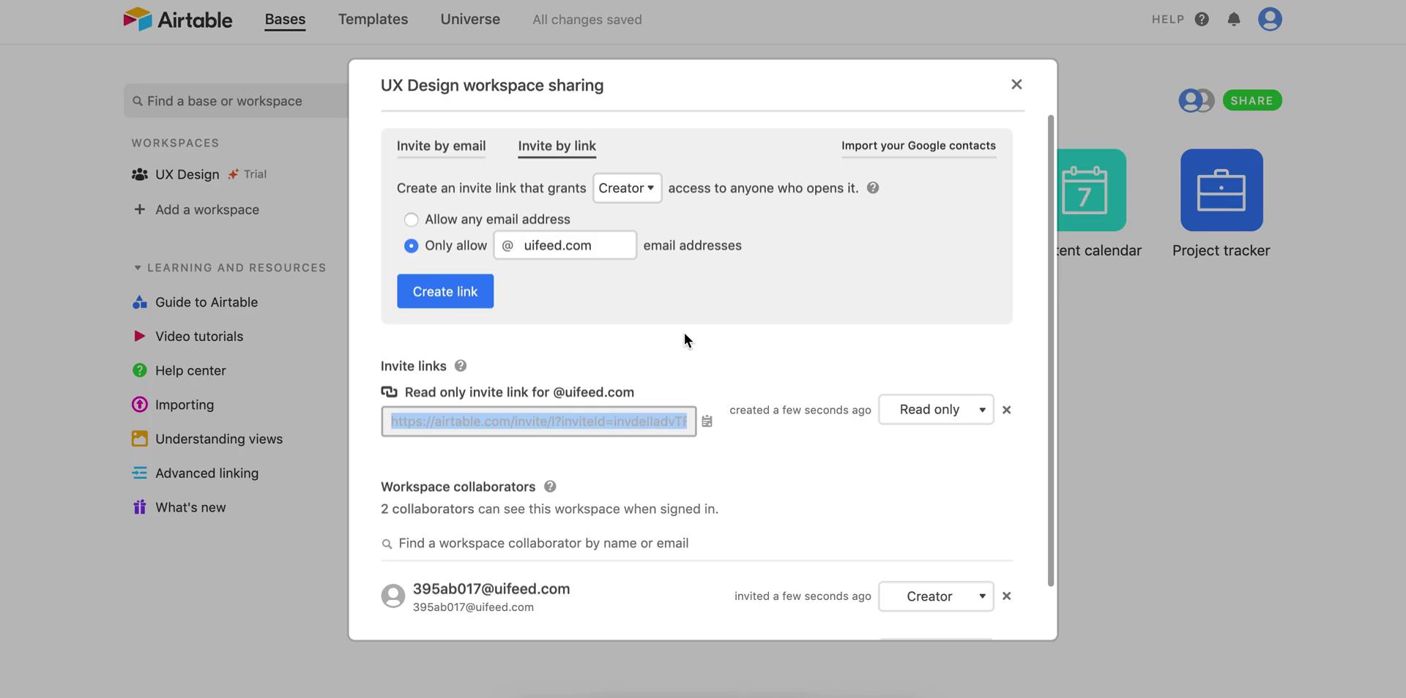Open the Project tracker base
1406x698 pixels.
1221,190
